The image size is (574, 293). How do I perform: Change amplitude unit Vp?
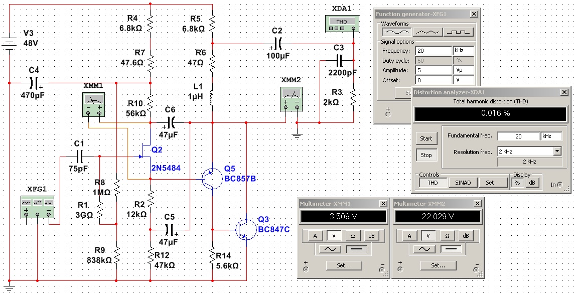coord(464,70)
